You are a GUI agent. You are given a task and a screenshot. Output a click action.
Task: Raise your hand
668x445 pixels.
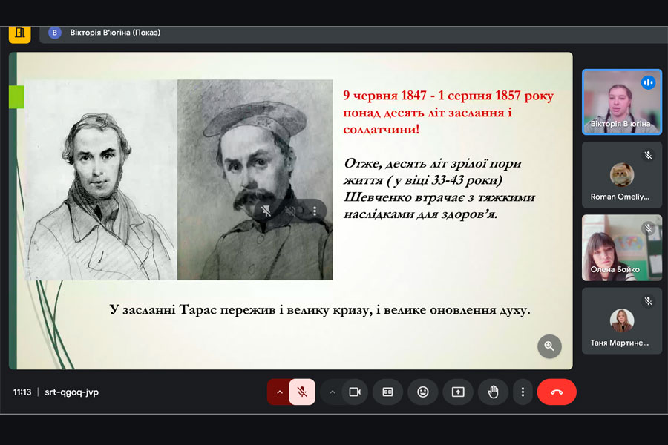(x=493, y=392)
